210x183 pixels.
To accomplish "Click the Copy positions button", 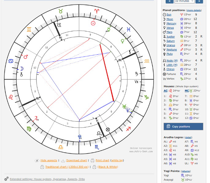I will pyautogui.click(x=183, y=127).
